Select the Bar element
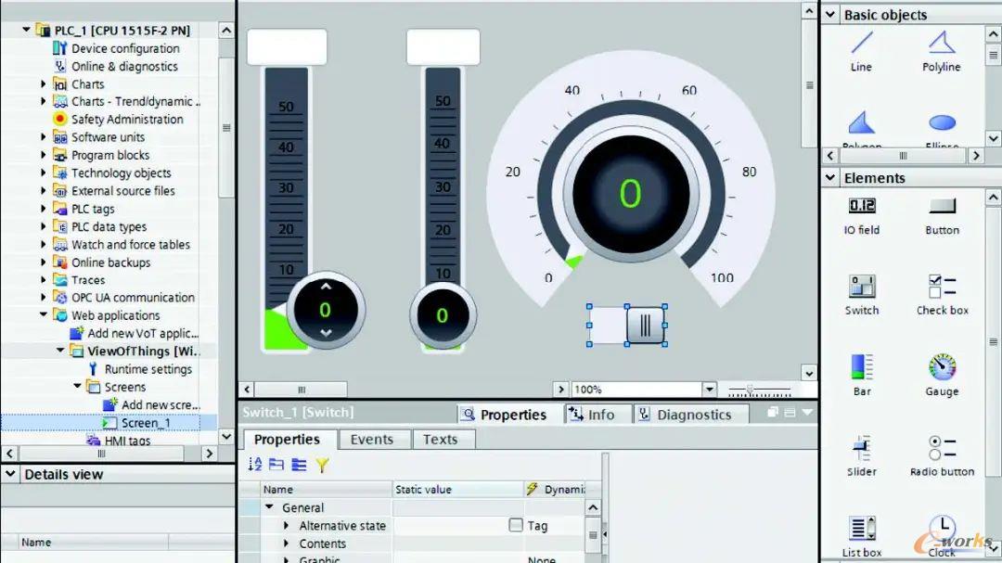Screen dimensions: 1002x563 tap(861, 375)
